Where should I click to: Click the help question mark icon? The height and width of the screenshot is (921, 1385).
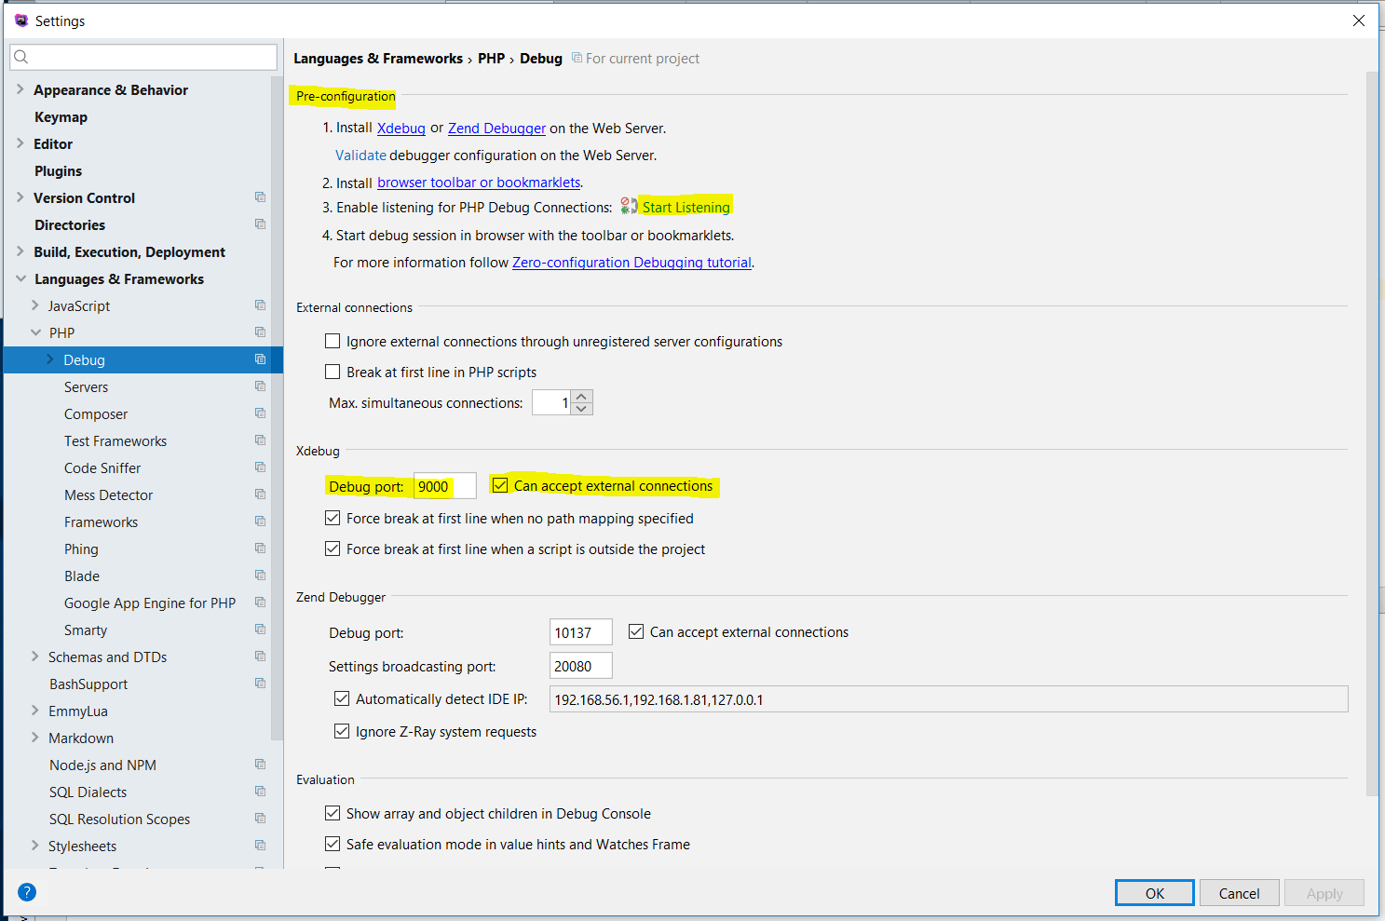(x=27, y=892)
